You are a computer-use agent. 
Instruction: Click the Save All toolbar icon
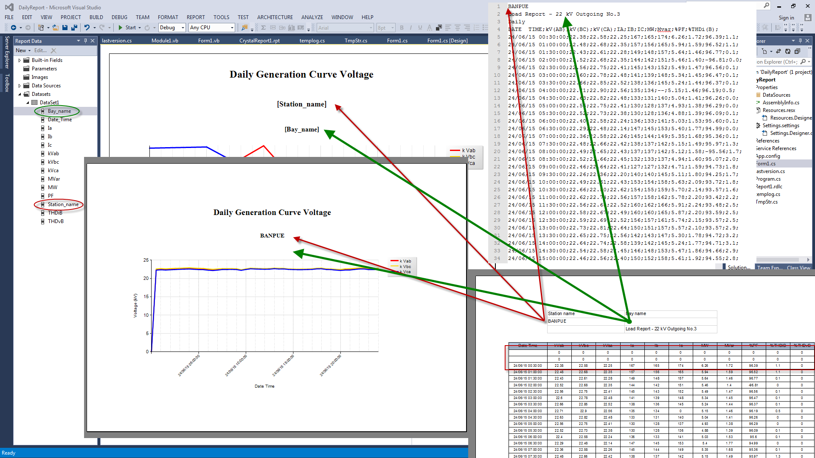[x=74, y=28]
